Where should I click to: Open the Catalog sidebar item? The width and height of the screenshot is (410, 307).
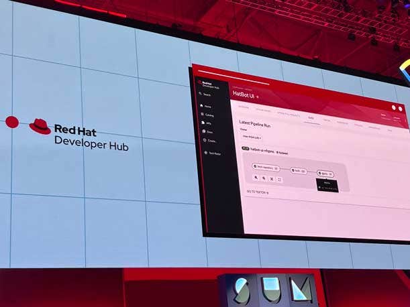point(209,115)
